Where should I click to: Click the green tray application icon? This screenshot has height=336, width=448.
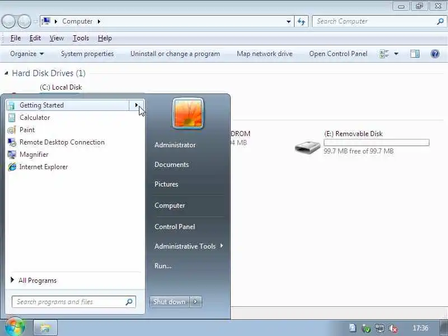(366, 328)
